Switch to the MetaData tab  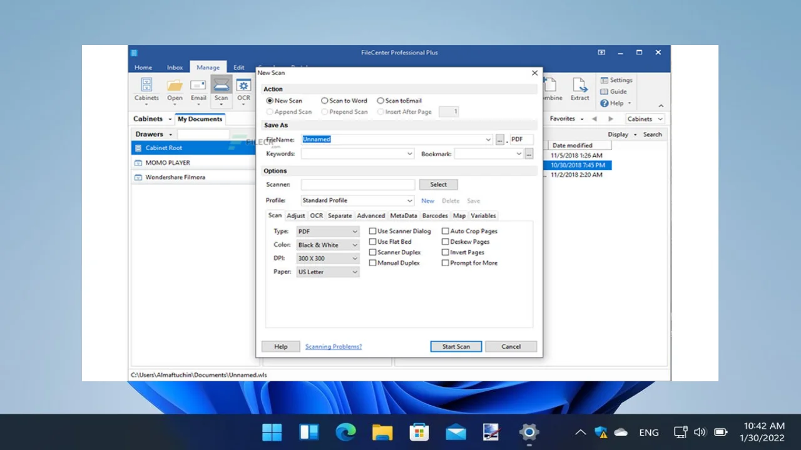point(404,216)
